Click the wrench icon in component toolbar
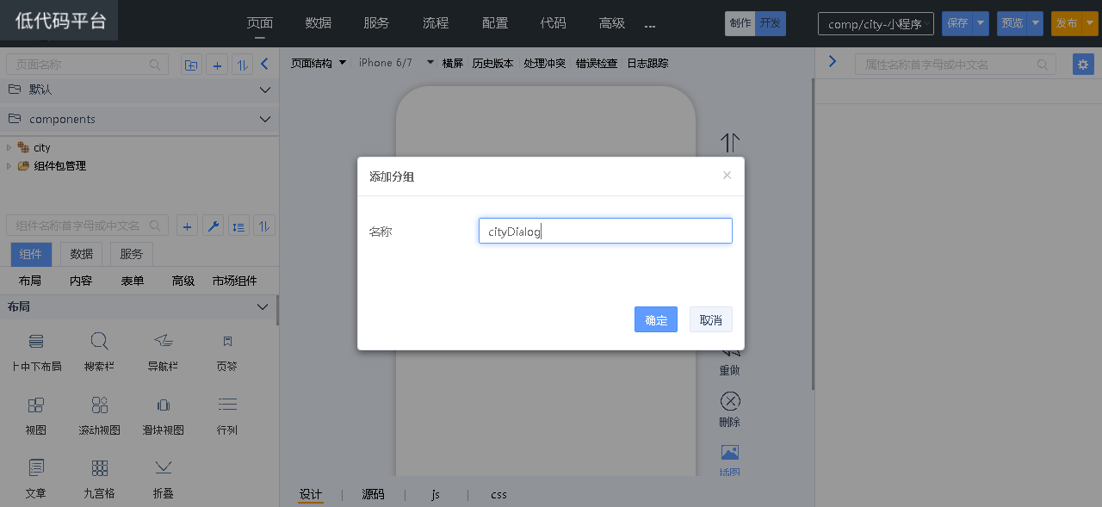The height and width of the screenshot is (507, 1102). (x=214, y=226)
